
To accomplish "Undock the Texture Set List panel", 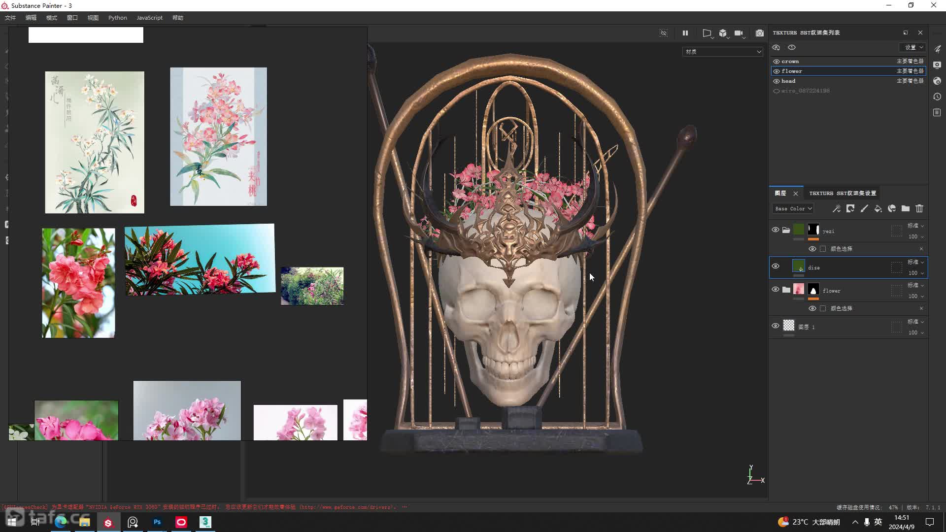I will [906, 33].
